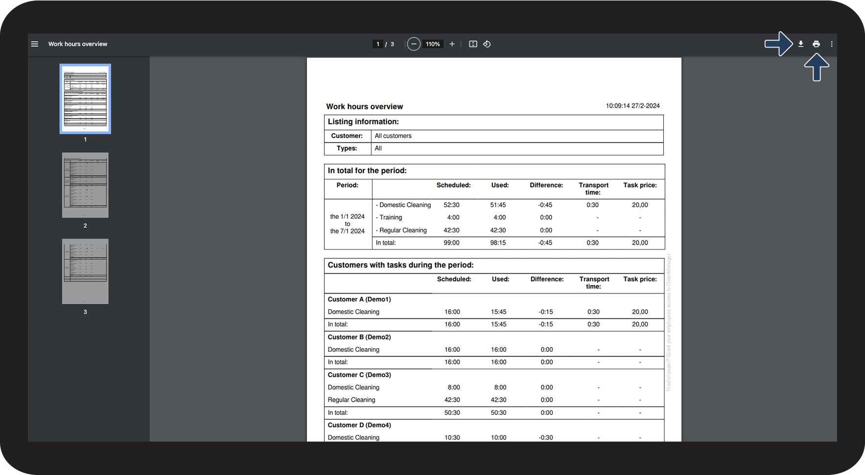865x475 pixels.
Task: Click the Listing information heading
Action: 363,122
